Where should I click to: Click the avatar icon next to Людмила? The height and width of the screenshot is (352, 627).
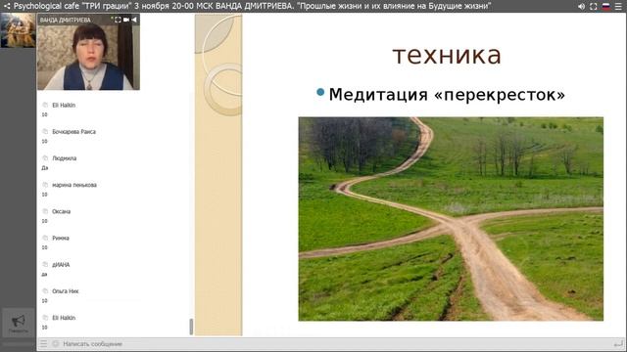coord(45,158)
